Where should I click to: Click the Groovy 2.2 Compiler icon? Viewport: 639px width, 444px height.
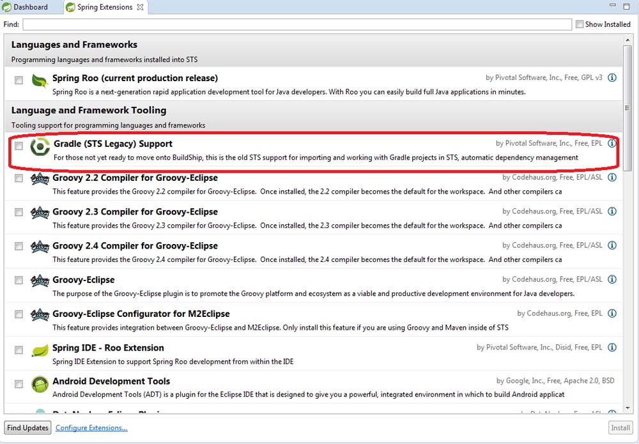40,178
